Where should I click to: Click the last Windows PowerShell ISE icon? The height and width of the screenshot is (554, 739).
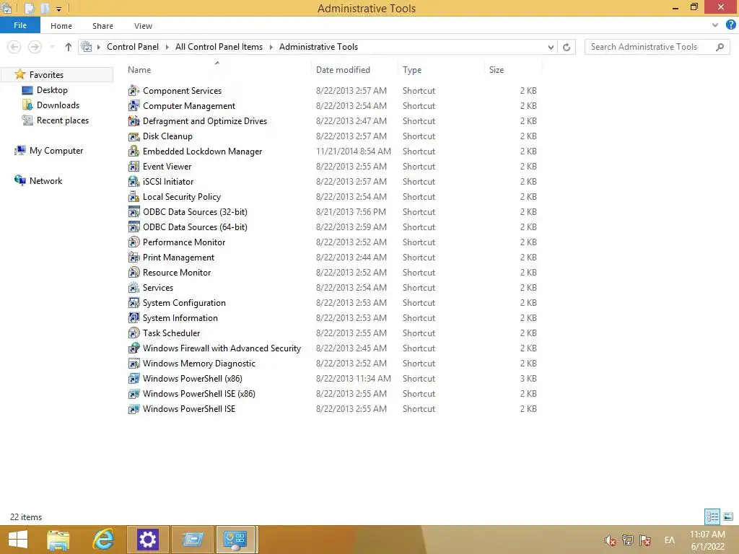click(134, 409)
